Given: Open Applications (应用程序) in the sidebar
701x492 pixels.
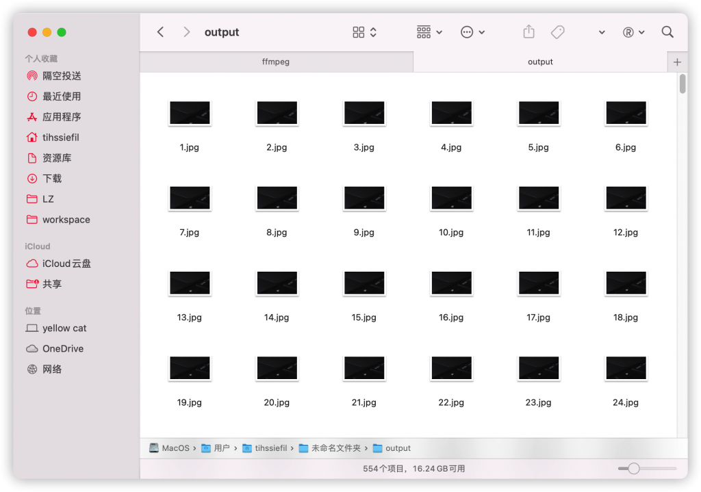Looking at the screenshot, I should click(62, 117).
